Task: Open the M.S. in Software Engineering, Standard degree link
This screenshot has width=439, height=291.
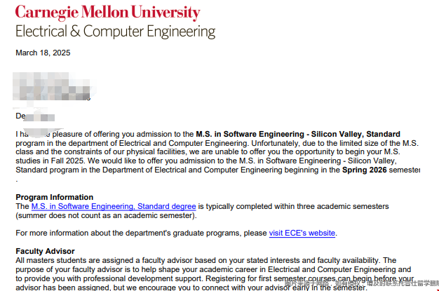Action: pyautogui.click(x=114, y=206)
